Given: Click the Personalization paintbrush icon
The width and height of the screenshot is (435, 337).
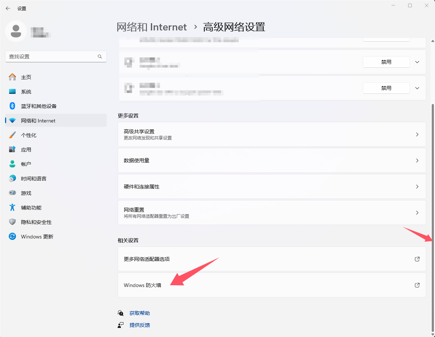Looking at the screenshot, I should [x=12, y=135].
